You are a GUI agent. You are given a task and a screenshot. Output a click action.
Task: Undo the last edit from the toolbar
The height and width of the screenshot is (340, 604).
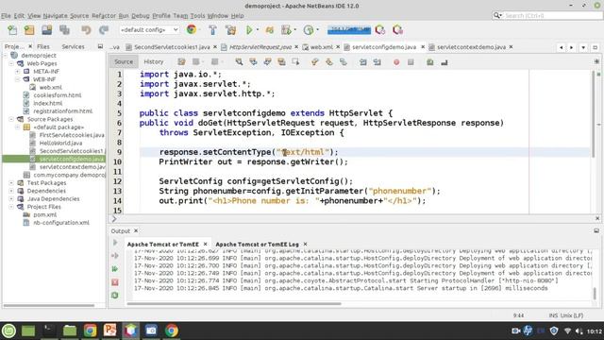click(86, 30)
